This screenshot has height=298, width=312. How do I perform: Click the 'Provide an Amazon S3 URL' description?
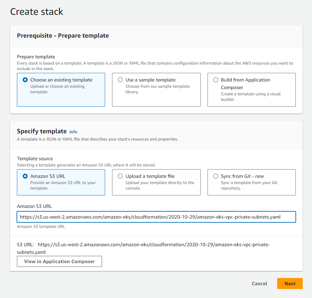63,185
